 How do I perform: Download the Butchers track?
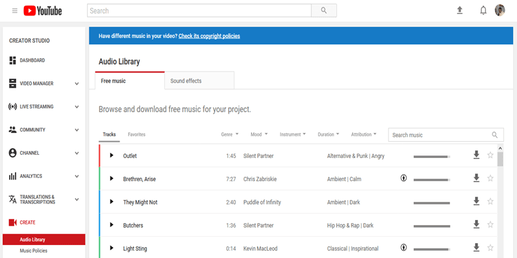(476, 224)
